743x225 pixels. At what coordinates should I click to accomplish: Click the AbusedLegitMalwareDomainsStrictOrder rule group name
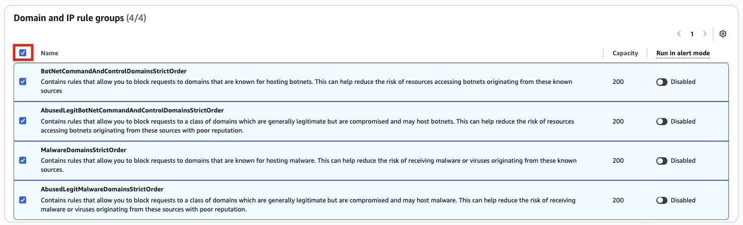point(102,189)
